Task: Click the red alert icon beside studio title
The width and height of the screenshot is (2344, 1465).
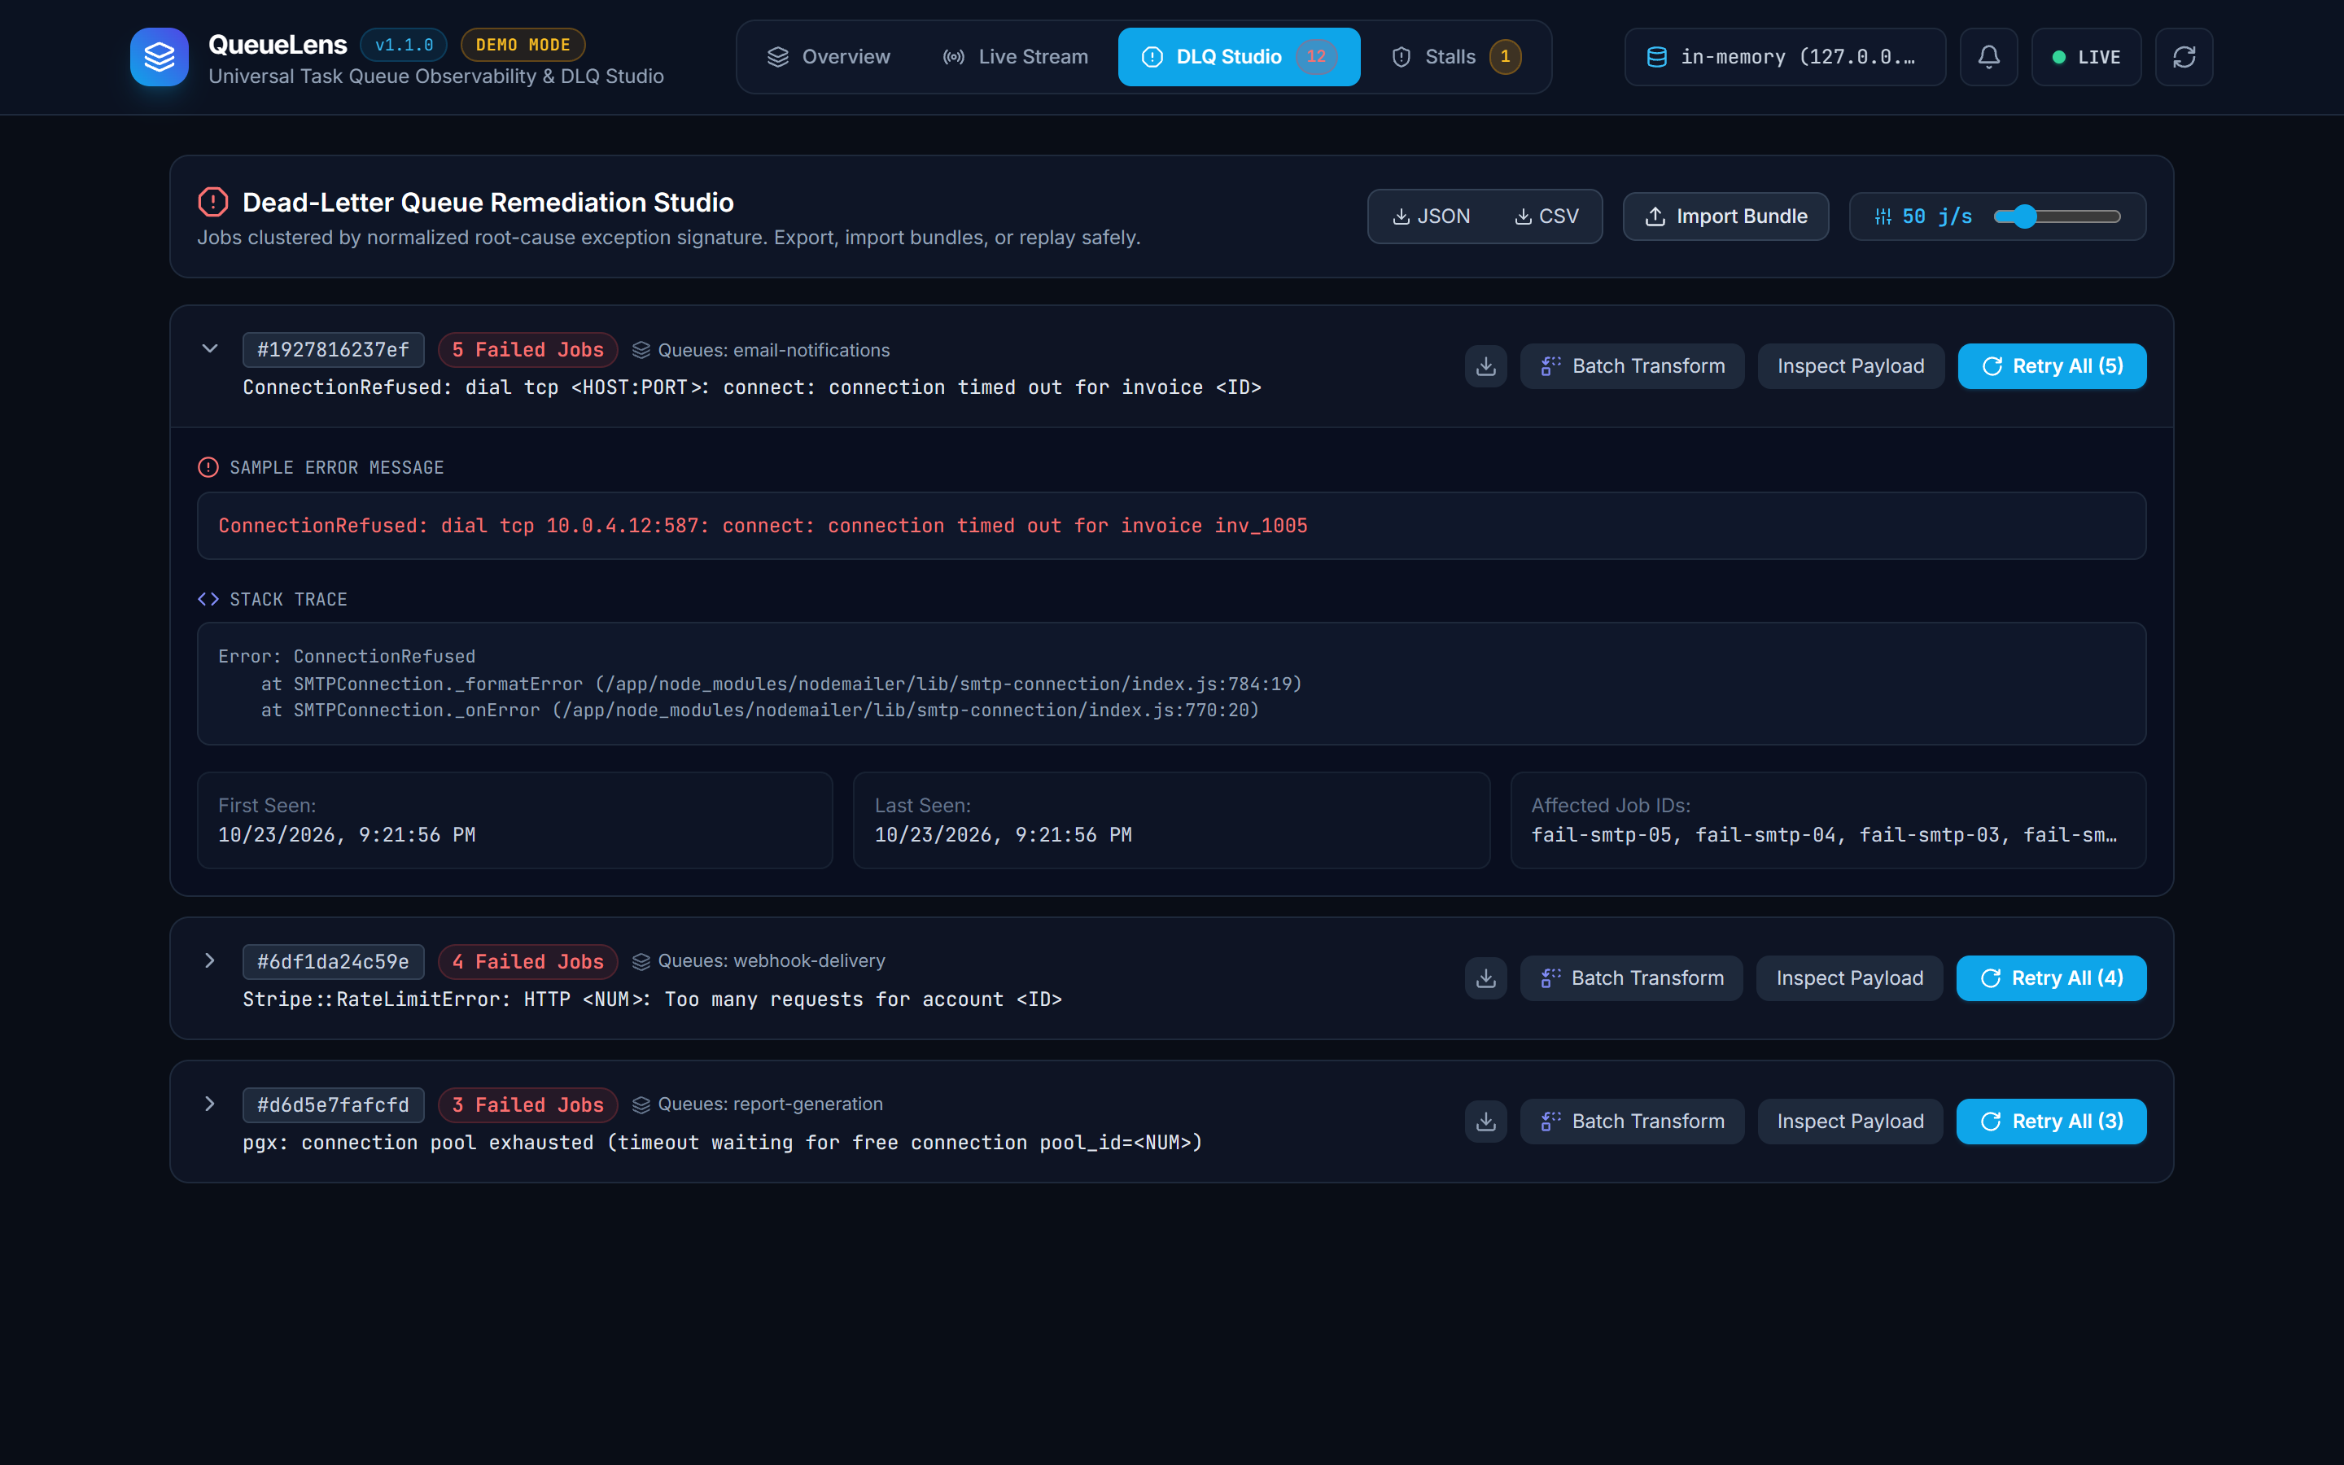Action: click(213, 202)
